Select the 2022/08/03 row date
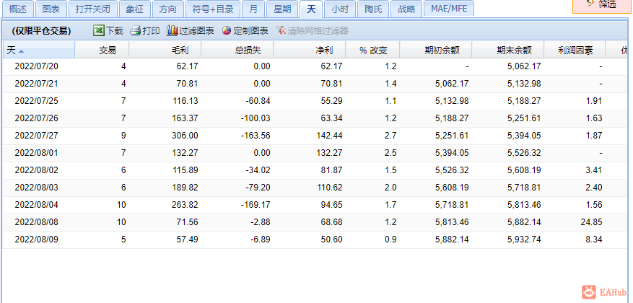The width and height of the screenshot is (633, 303). pyautogui.click(x=36, y=188)
